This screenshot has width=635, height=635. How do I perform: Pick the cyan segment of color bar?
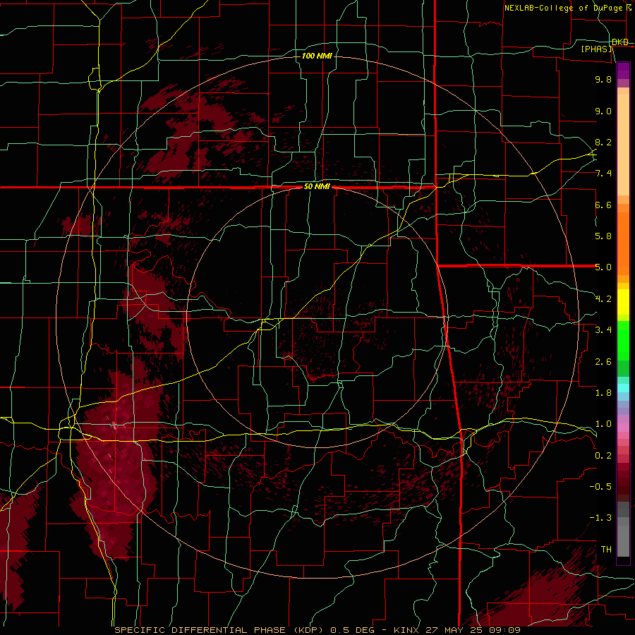(623, 388)
